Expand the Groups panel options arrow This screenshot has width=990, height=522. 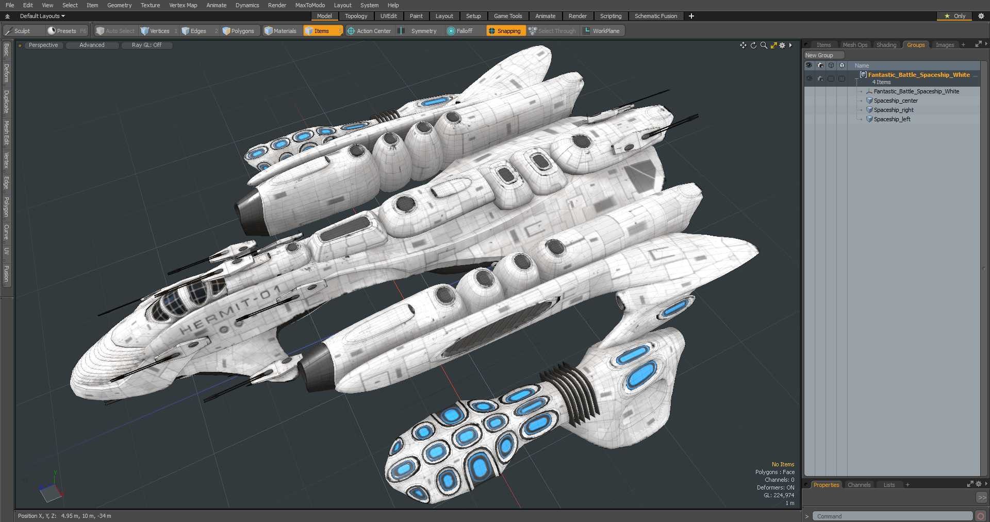pos(986,44)
